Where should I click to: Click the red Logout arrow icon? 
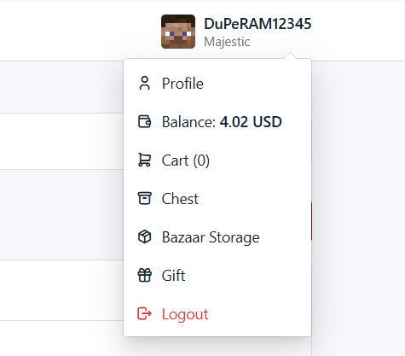click(144, 313)
